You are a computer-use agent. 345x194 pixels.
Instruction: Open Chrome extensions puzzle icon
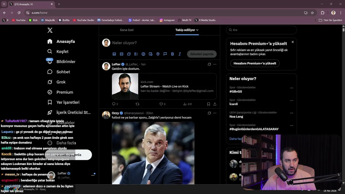tap(323, 13)
